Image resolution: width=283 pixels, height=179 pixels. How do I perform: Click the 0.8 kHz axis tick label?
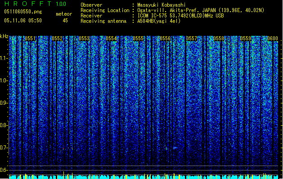point(4,125)
